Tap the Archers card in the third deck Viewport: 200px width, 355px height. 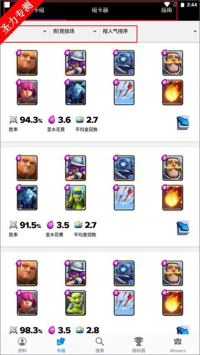(27, 303)
